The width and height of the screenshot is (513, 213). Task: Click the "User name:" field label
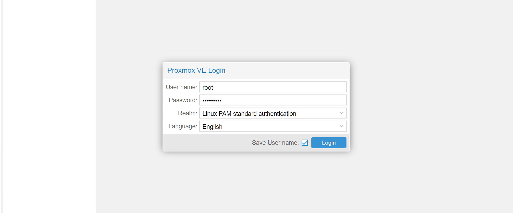coord(181,87)
